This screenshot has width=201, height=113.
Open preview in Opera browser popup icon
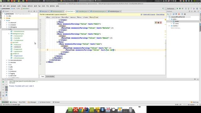tap(161, 23)
